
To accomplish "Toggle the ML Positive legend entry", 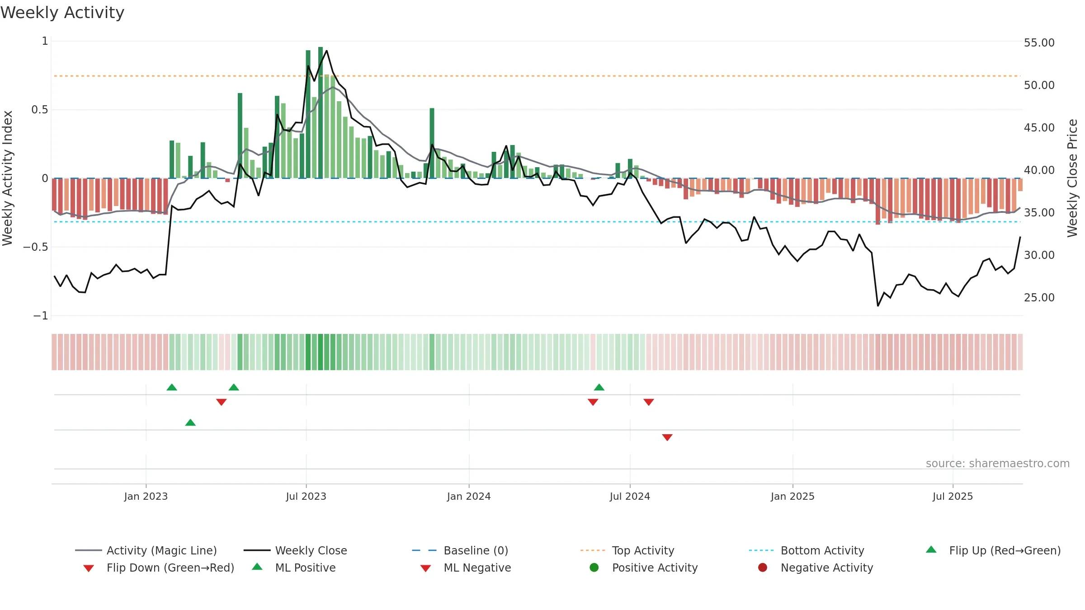I will pyautogui.click(x=294, y=568).
